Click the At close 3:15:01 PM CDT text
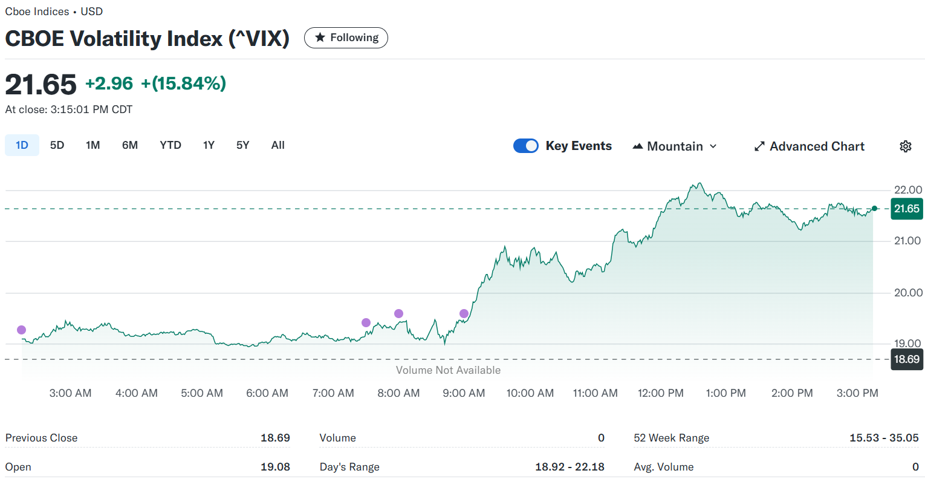The image size is (925, 479). coord(69,109)
